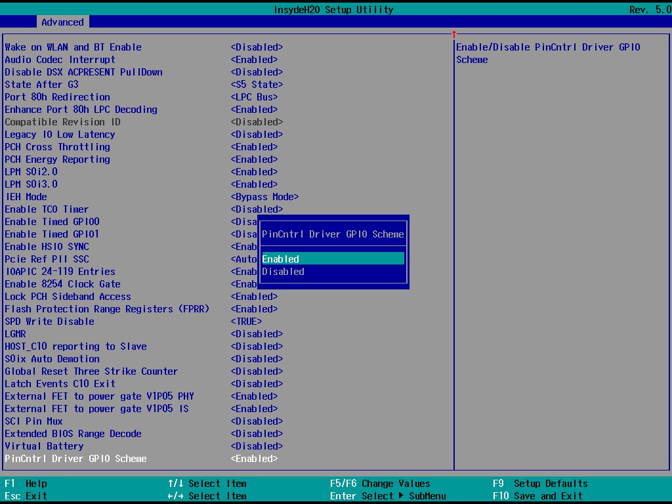Select Disable DSX ACPRESENT PullDown
The height and width of the screenshot is (504, 672).
pos(83,72)
